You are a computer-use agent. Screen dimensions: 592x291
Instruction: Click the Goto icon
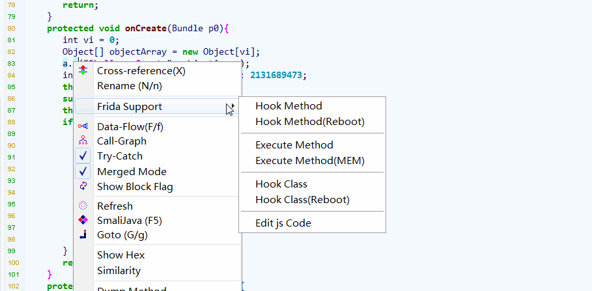coord(83,235)
